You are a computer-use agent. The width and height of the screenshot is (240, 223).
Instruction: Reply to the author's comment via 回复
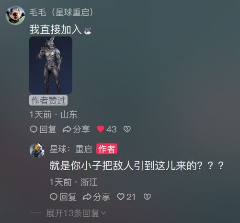(63, 197)
